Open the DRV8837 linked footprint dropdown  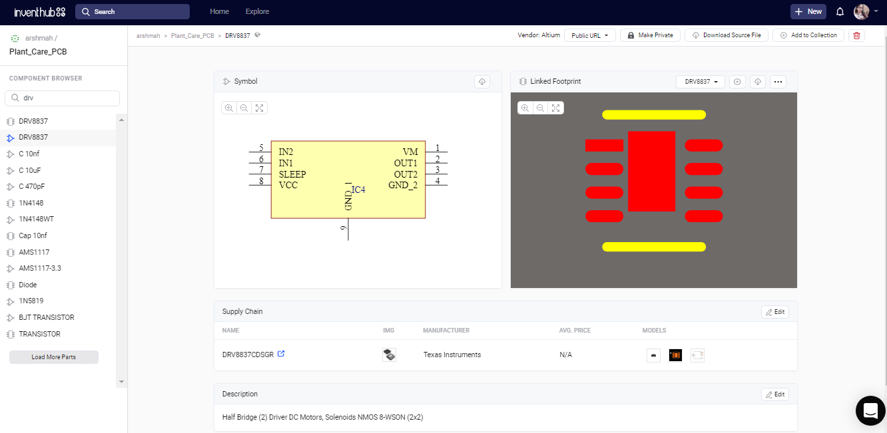(x=701, y=82)
